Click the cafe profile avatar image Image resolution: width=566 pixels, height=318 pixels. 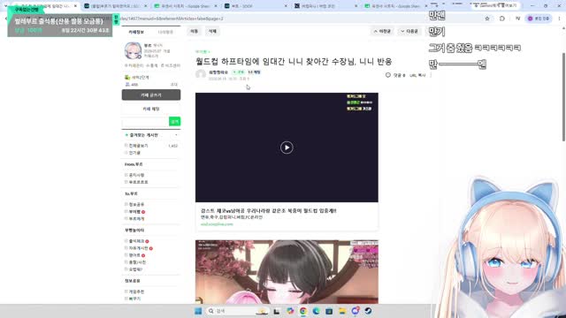click(133, 50)
